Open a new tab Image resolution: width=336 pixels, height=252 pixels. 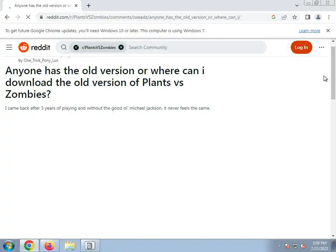(x=89, y=6)
